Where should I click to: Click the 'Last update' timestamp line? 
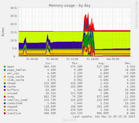(104, 117)
